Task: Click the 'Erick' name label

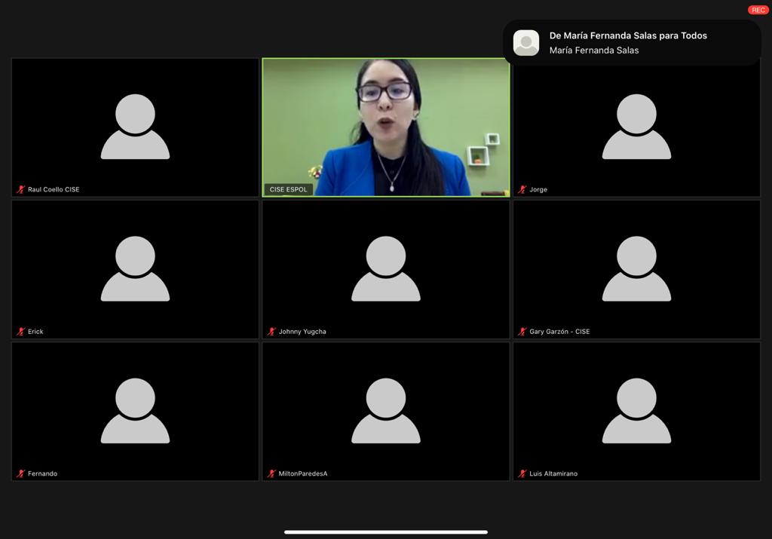Action: coord(35,332)
